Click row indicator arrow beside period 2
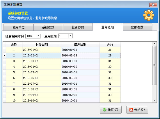This screenshot has height=119, width=160. (x=4, y=55)
